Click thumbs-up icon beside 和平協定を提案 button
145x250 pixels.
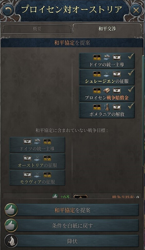click(11, 210)
